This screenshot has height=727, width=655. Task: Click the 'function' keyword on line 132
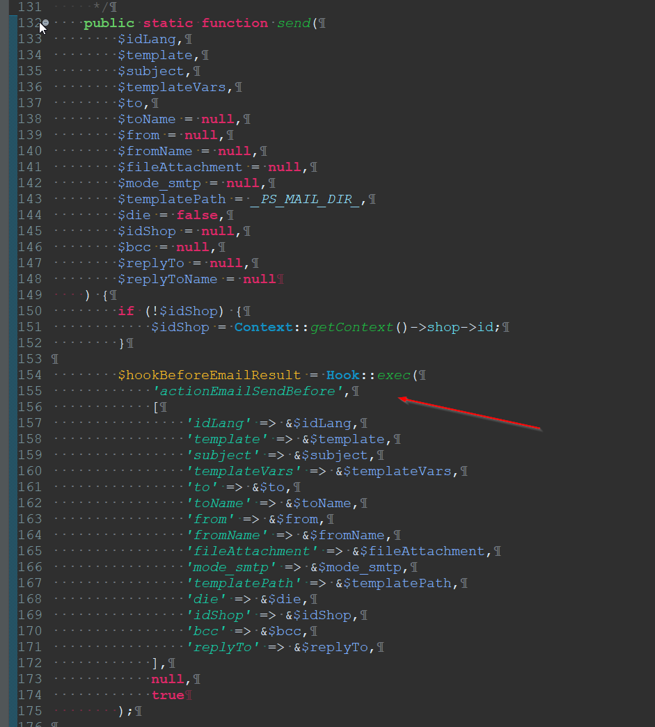click(x=235, y=23)
